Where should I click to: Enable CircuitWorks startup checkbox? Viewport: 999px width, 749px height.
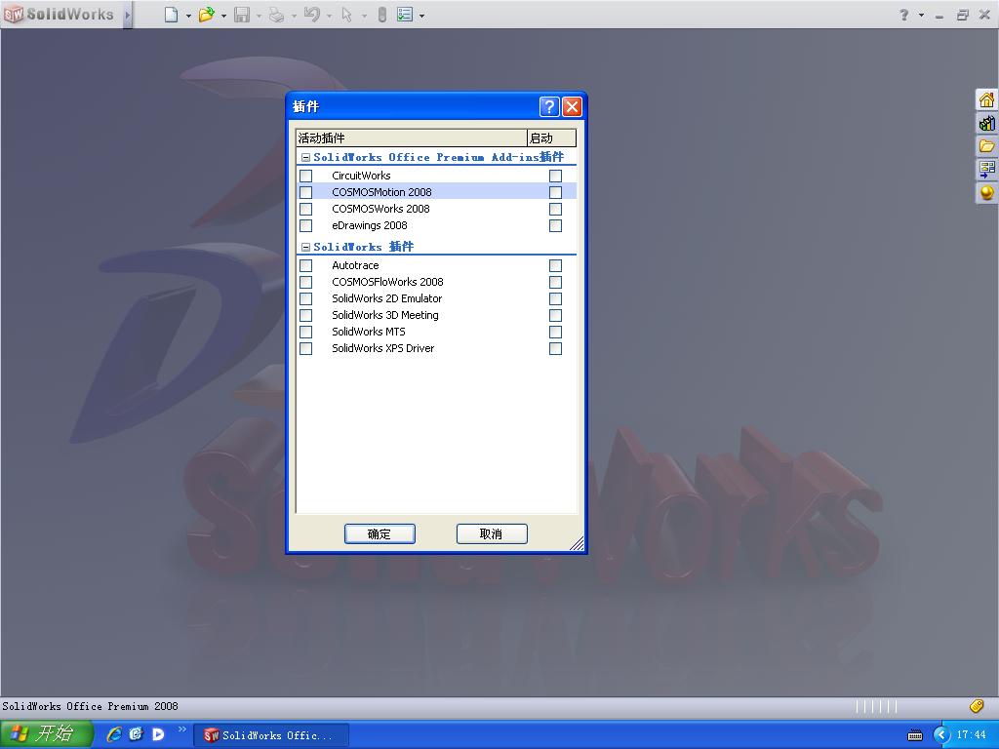tap(555, 176)
